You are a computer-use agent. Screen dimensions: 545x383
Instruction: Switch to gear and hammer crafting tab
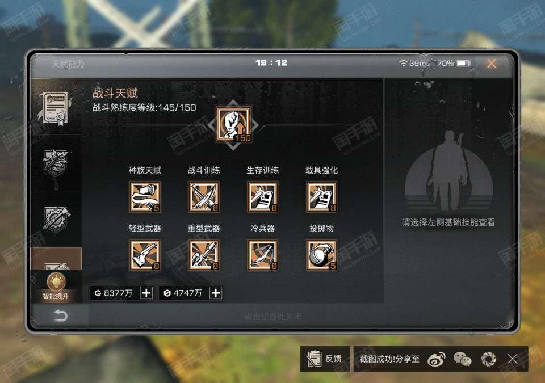coord(56,220)
